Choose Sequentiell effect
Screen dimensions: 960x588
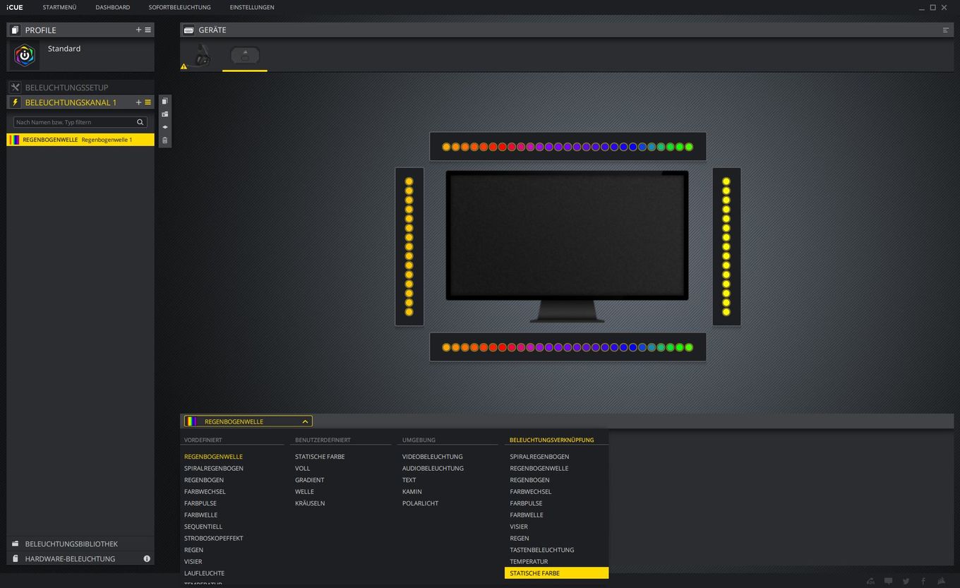coord(203,527)
